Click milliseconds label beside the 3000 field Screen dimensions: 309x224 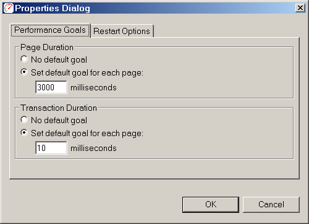pyautogui.click(x=93, y=88)
